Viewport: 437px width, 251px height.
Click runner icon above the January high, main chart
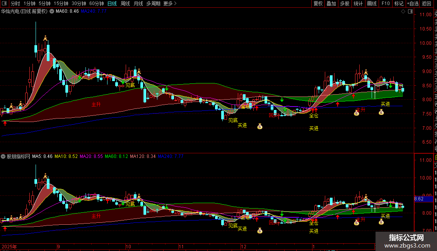[x=366, y=73]
